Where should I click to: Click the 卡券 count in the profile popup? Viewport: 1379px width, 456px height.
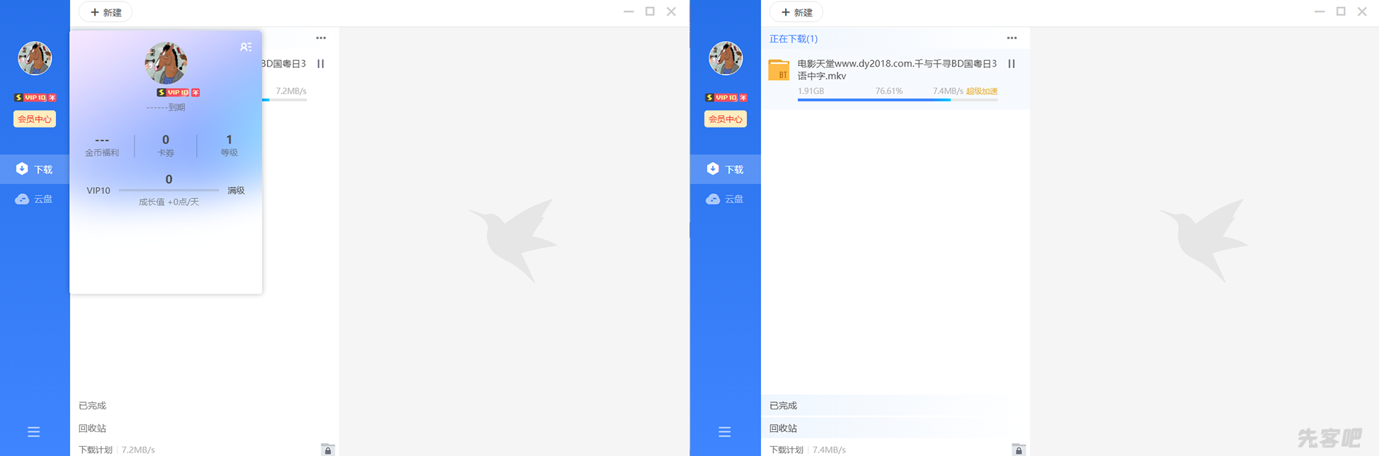[166, 144]
